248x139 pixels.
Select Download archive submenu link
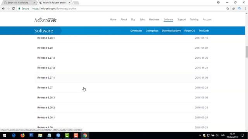[x=171, y=31]
